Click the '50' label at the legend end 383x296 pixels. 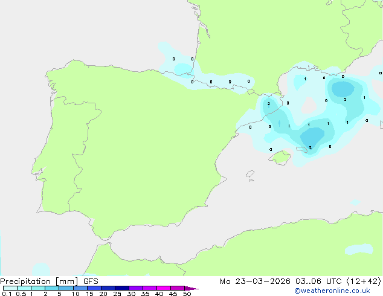(187, 294)
